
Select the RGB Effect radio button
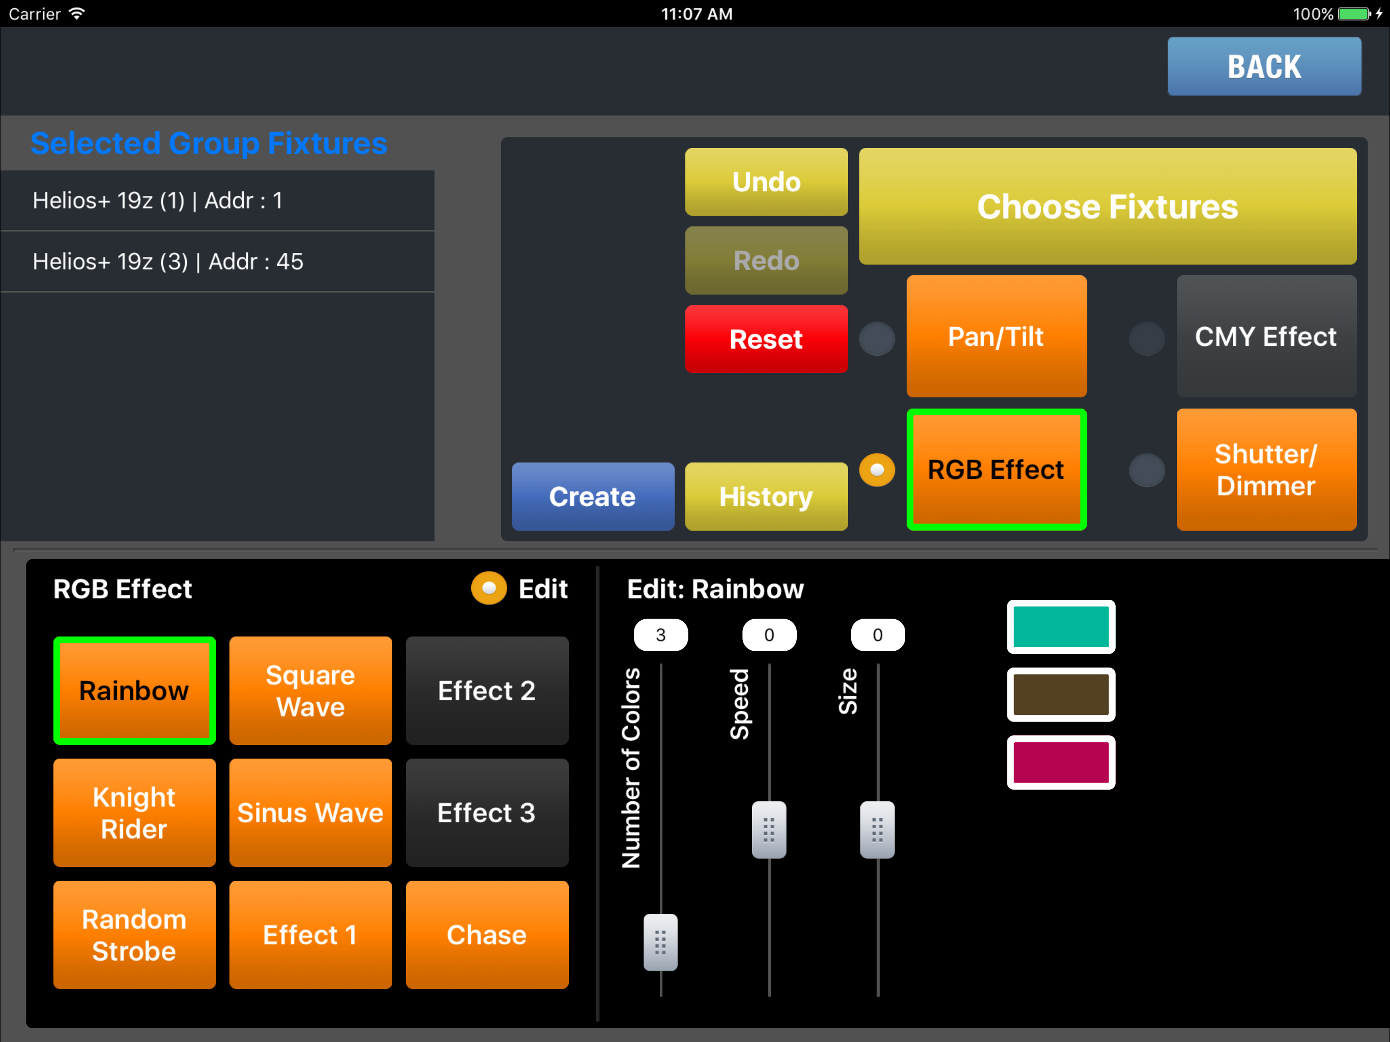[x=877, y=470]
